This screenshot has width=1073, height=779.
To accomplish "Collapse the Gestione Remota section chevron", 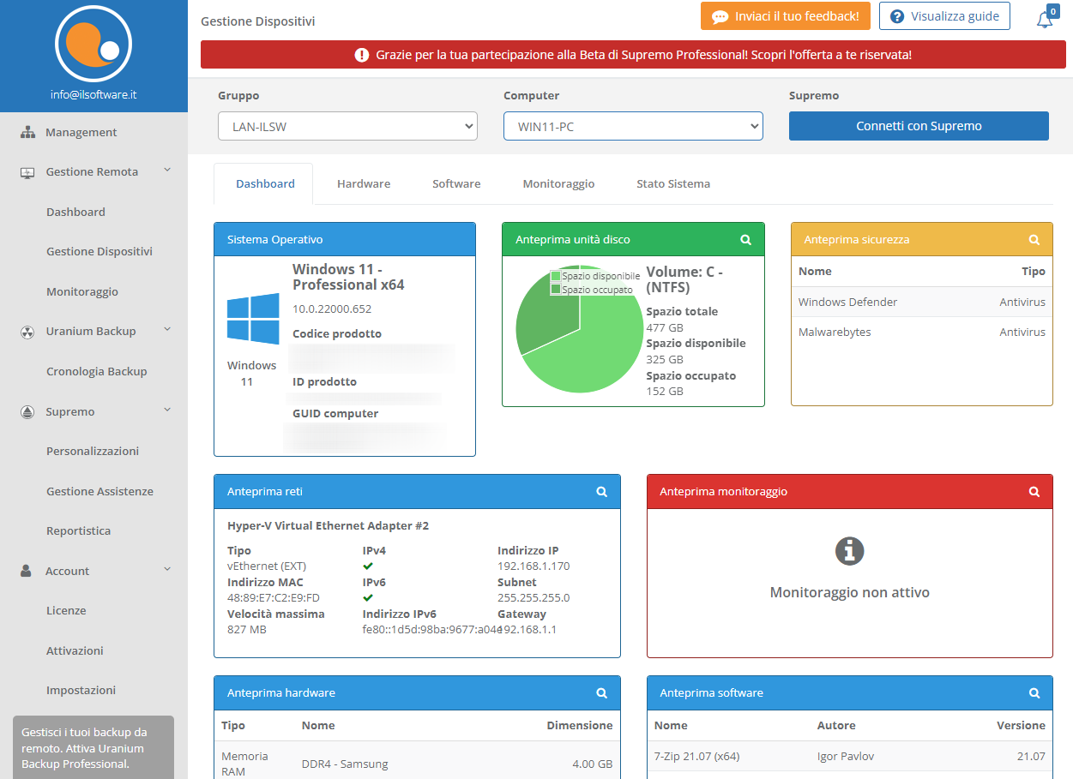I will (167, 171).
